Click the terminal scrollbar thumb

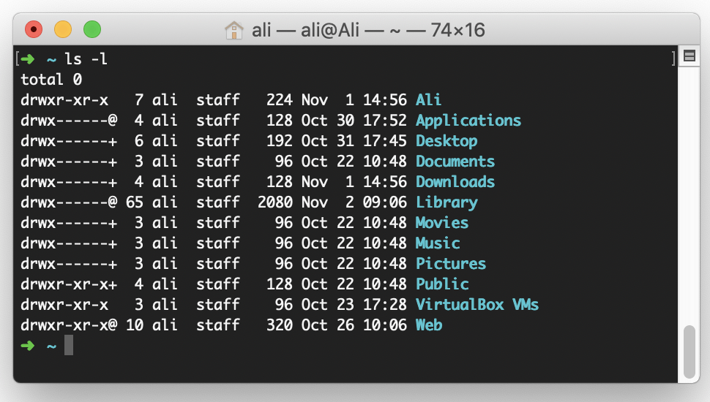688,352
